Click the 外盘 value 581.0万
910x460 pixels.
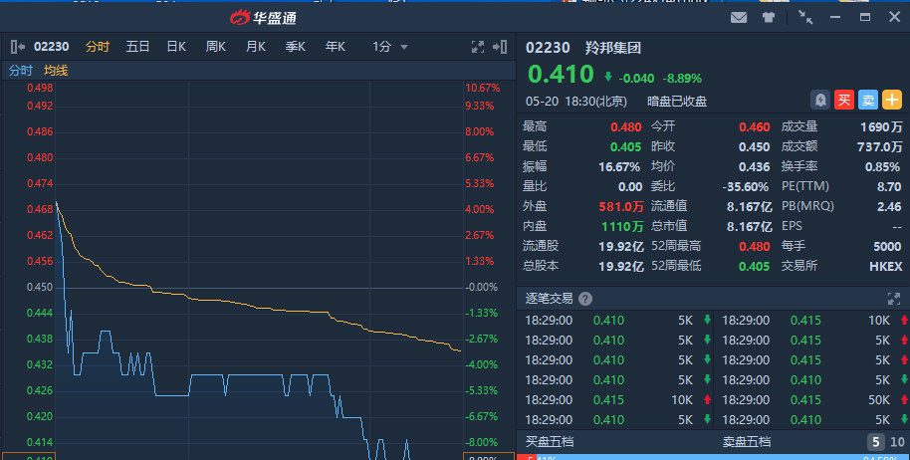click(621, 206)
